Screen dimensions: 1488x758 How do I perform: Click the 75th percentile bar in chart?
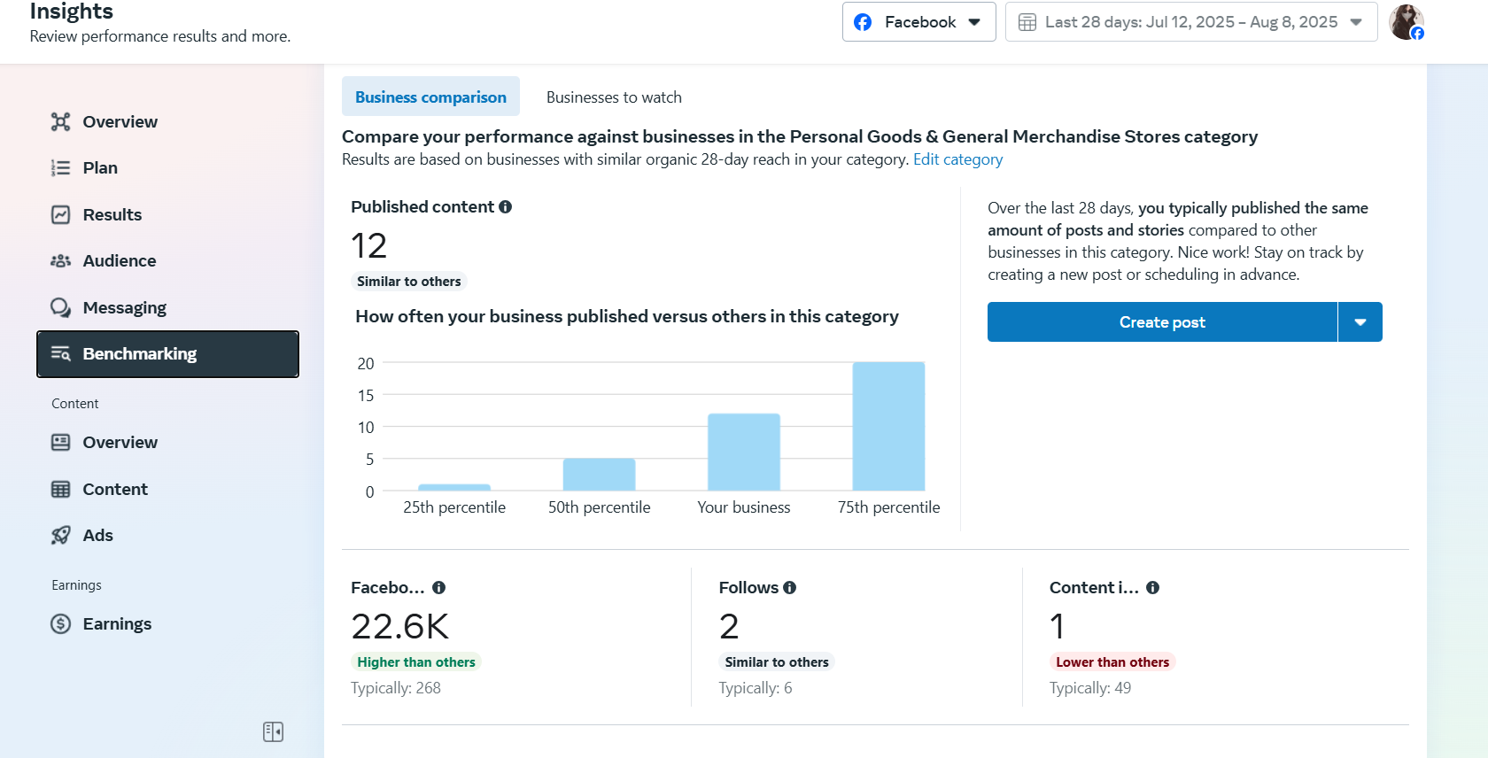888,426
